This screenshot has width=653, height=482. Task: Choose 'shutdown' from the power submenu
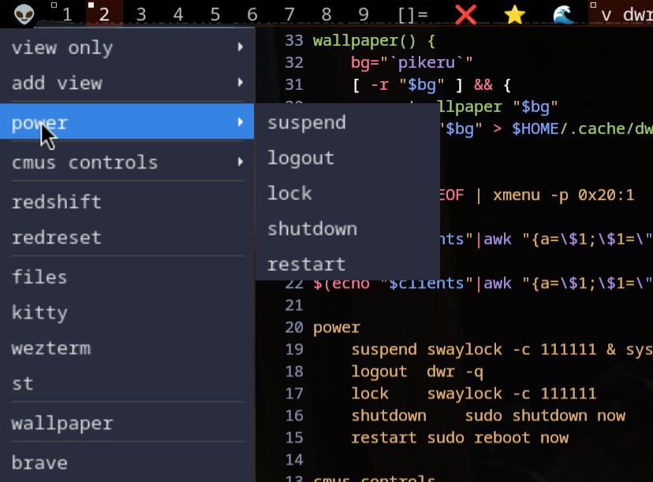tap(348, 228)
